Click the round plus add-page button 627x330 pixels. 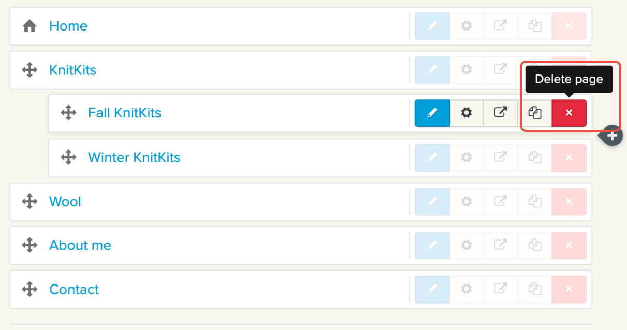tap(613, 136)
